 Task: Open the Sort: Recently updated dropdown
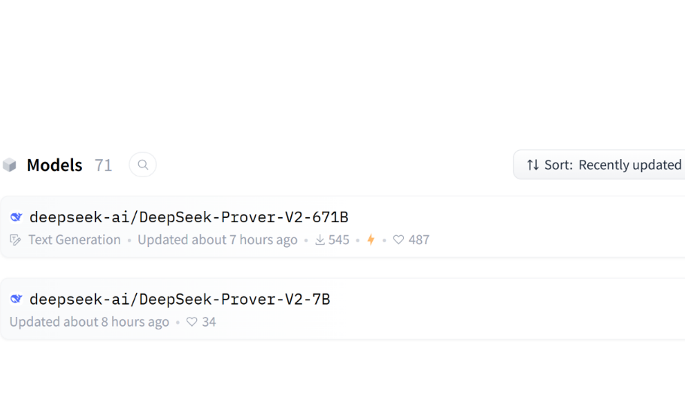click(604, 164)
